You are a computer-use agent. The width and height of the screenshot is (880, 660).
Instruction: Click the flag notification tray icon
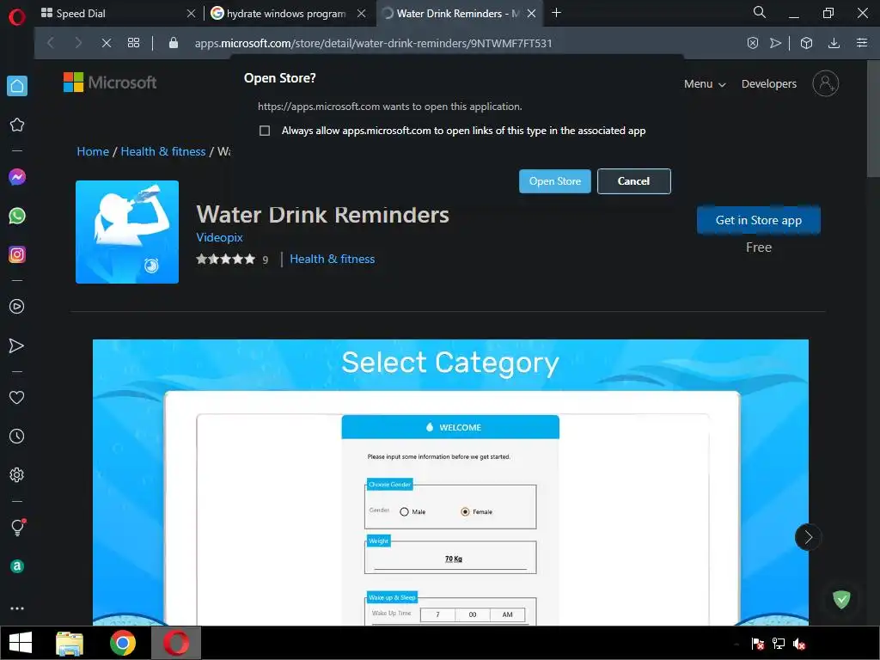758,644
